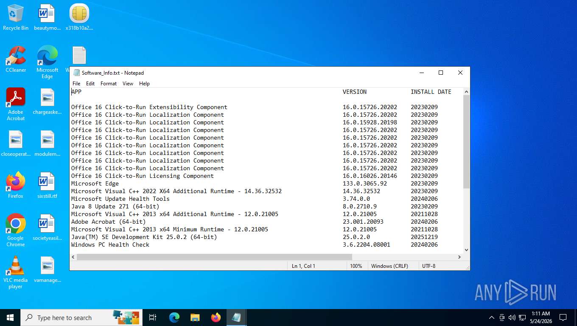Launch Microsoft Edge desktop shortcut
Viewport: 577px width, 326px height.
tap(47, 62)
